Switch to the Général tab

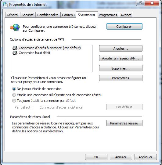13,15
